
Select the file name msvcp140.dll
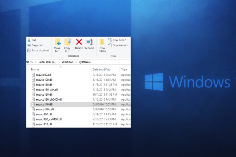pyautogui.click(x=44, y=105)
